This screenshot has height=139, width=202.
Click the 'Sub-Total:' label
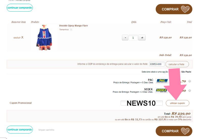click(165, 55)
